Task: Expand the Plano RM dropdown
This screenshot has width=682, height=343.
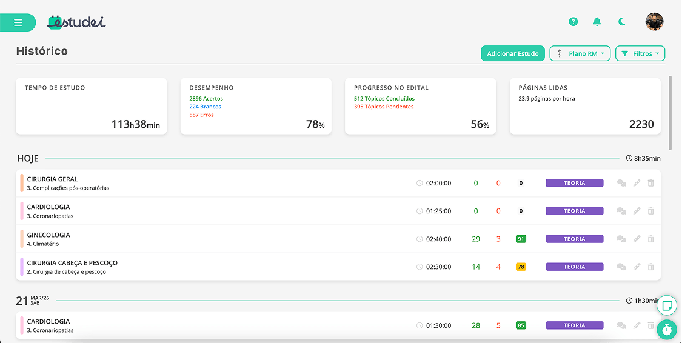Action: click(x=580, y=53)
